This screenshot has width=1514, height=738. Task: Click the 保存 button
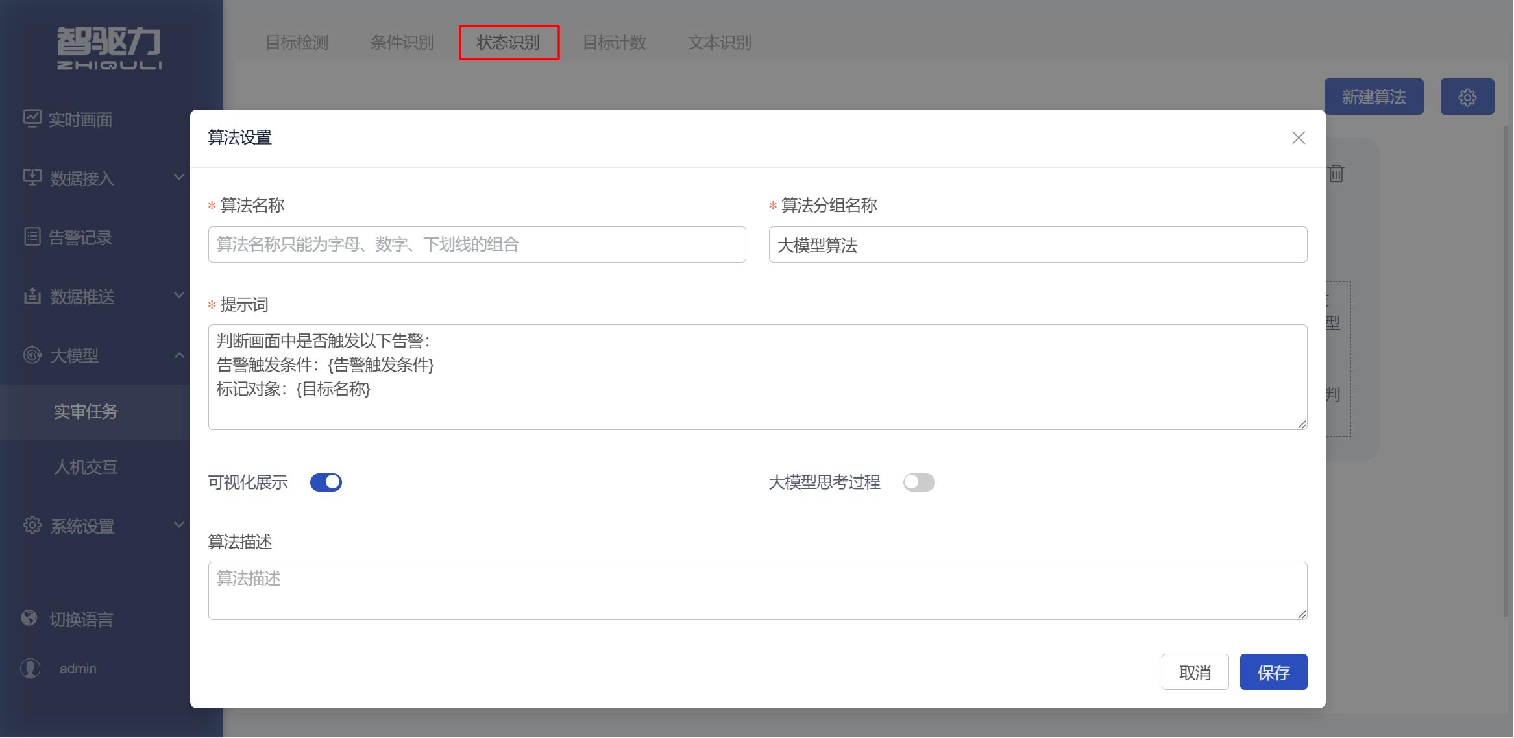[x=1273, y=672]
